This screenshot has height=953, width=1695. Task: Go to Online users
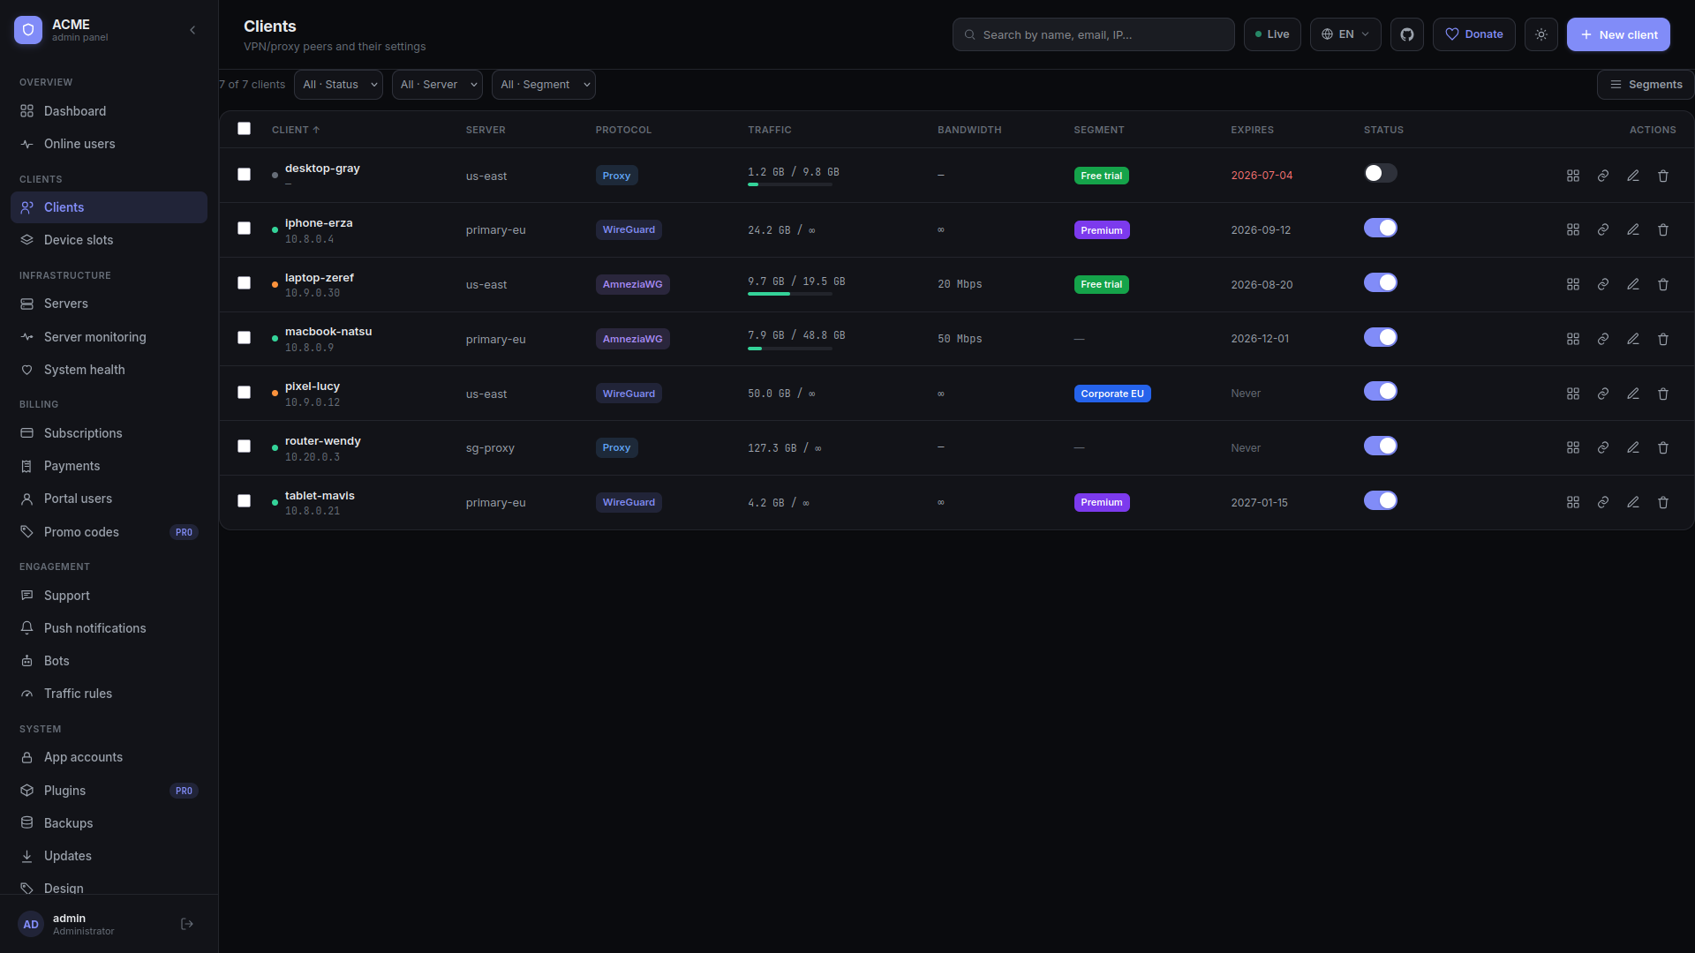(x=109, y=144)
